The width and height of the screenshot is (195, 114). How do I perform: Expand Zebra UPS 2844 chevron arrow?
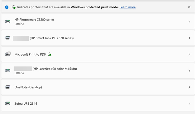pyautogui.click(x=189, y=103)
